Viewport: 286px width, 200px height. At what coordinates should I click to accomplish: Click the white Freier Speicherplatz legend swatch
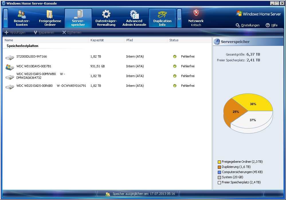pyautogui.click(x=219, y=183)
